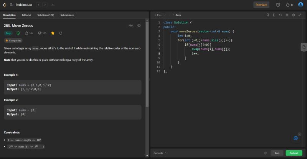Click the Example 1 Output line [1,3,12,0,0]
The width and height of the screenshot is (307, 159).
24,89
